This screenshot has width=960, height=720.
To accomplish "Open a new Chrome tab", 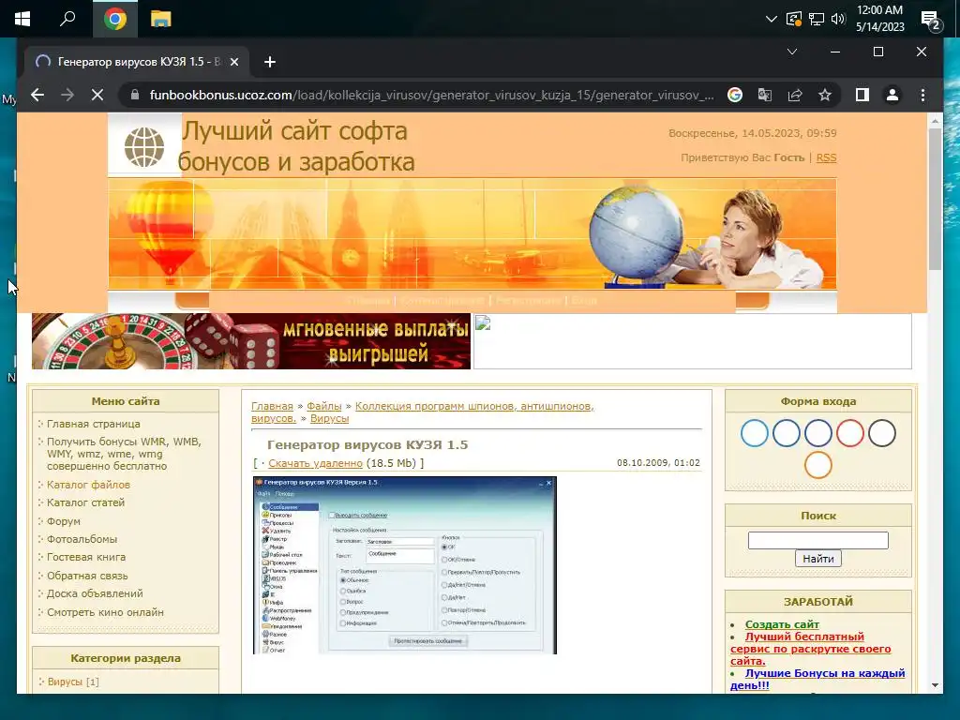I will [269, 62].
